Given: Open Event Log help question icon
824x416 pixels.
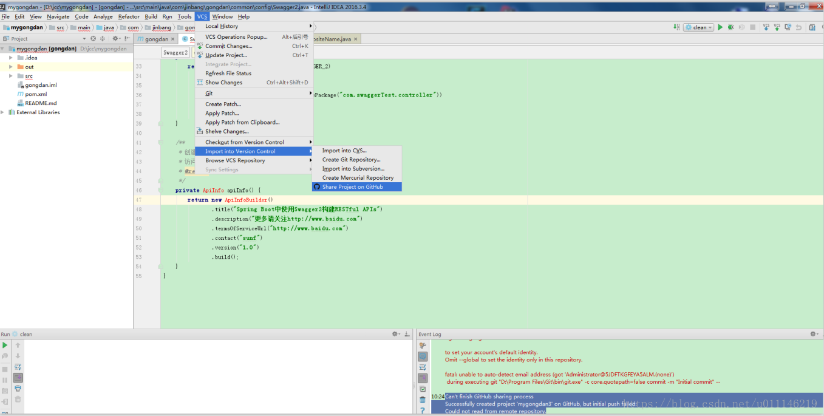Looking at the screenshot, I should tap(423, 411).
